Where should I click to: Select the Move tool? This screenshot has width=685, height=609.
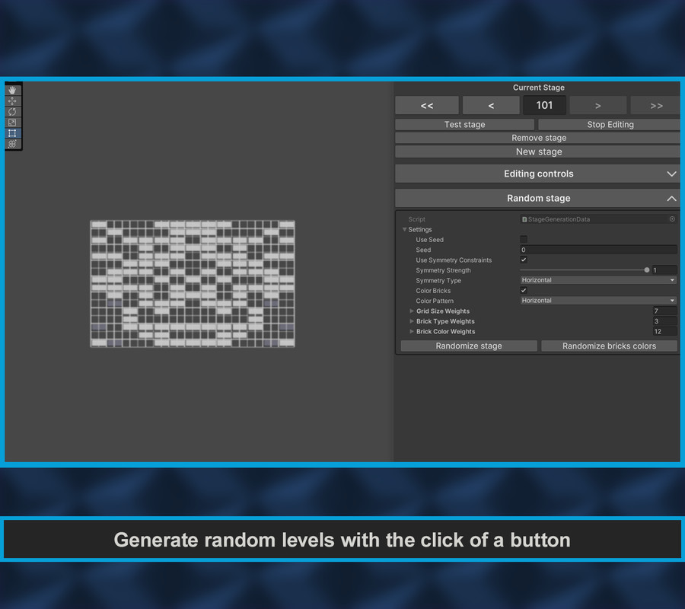11,100
